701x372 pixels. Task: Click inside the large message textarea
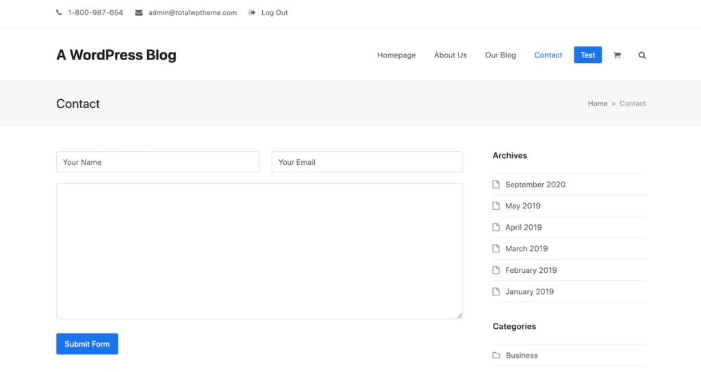tap(259, 250)
